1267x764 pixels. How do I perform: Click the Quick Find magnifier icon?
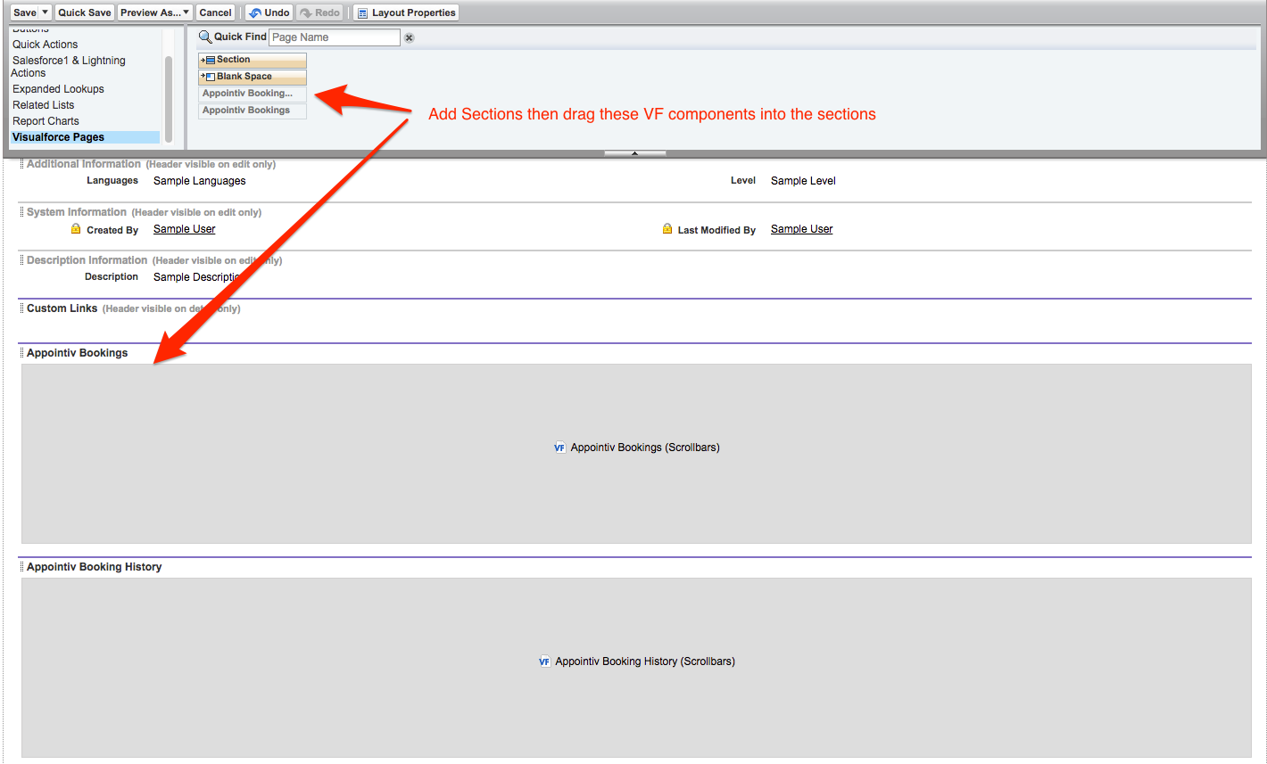(205, 37)
